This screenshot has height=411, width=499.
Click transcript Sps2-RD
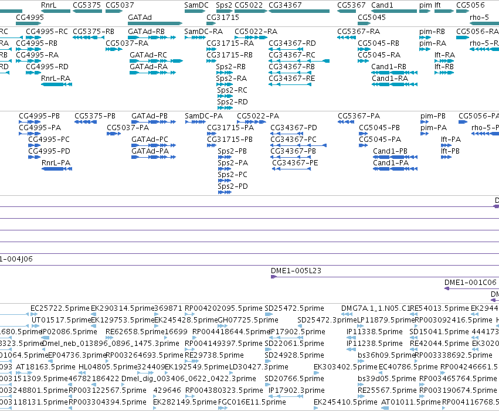pos(232,102)
